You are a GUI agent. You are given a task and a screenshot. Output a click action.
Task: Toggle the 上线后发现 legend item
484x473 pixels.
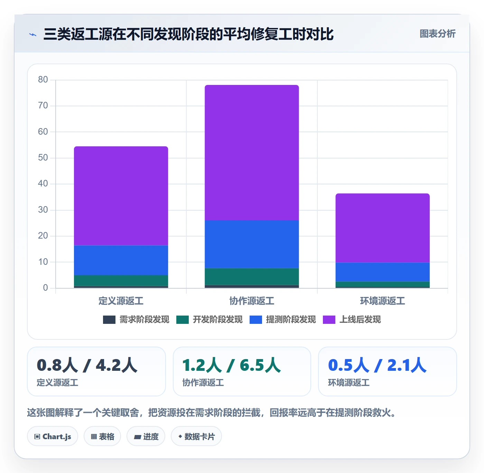[x=352, y=320]
